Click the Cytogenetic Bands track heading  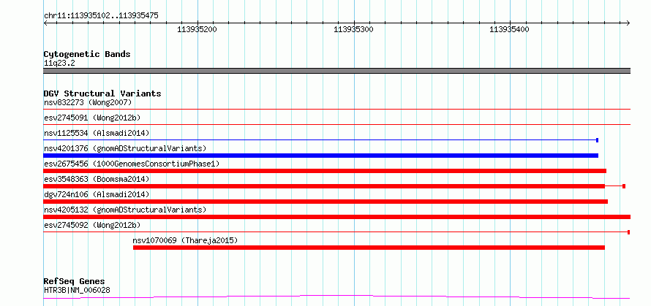click(87, 54)
